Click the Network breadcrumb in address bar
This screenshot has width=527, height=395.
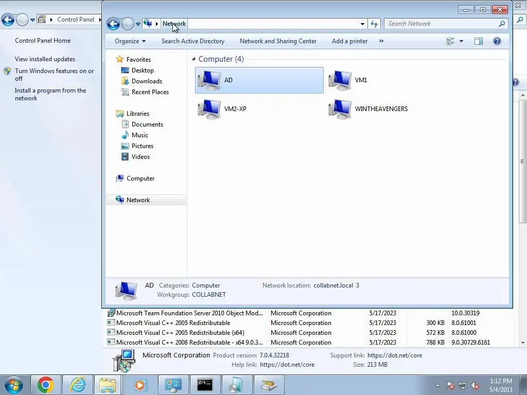[x=174, y=24]
